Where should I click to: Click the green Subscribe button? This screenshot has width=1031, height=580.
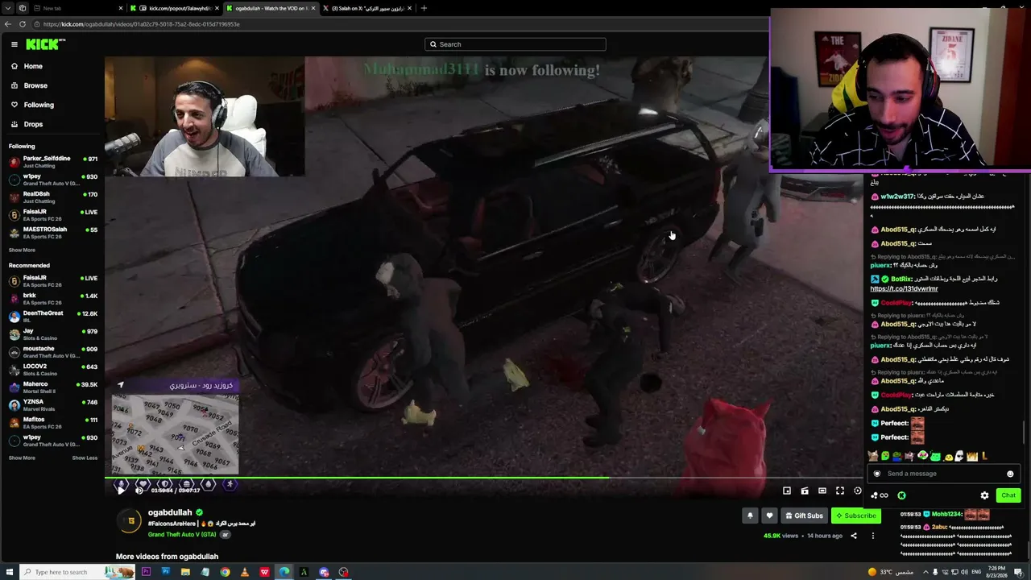click(x=856, y=516)
